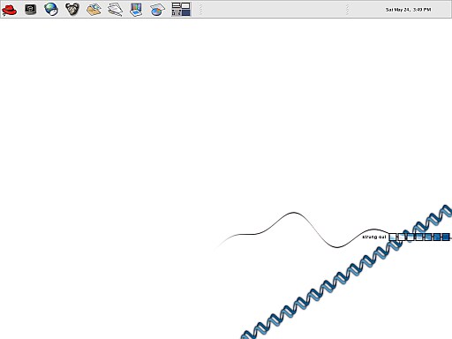This screenshot has height=339, width=452.
Task: Select the highlighted bottom-right workspace
Action: pos(186,12)
